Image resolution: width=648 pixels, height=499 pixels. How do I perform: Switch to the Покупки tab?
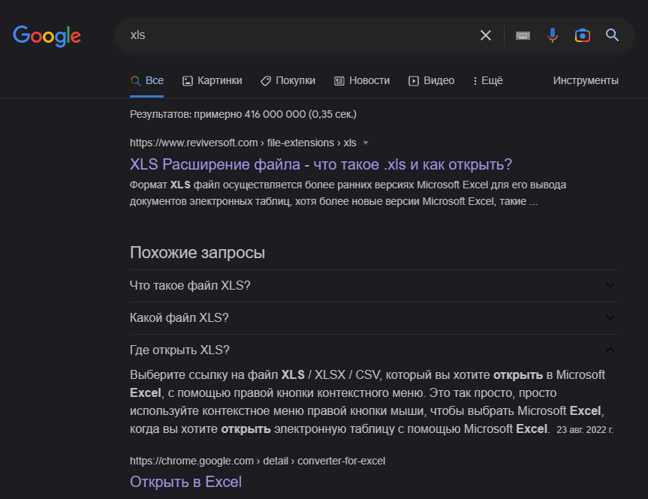click(288, 80)
